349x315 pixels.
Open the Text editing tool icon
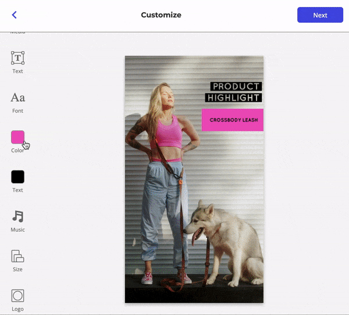(x=18, y=58)
